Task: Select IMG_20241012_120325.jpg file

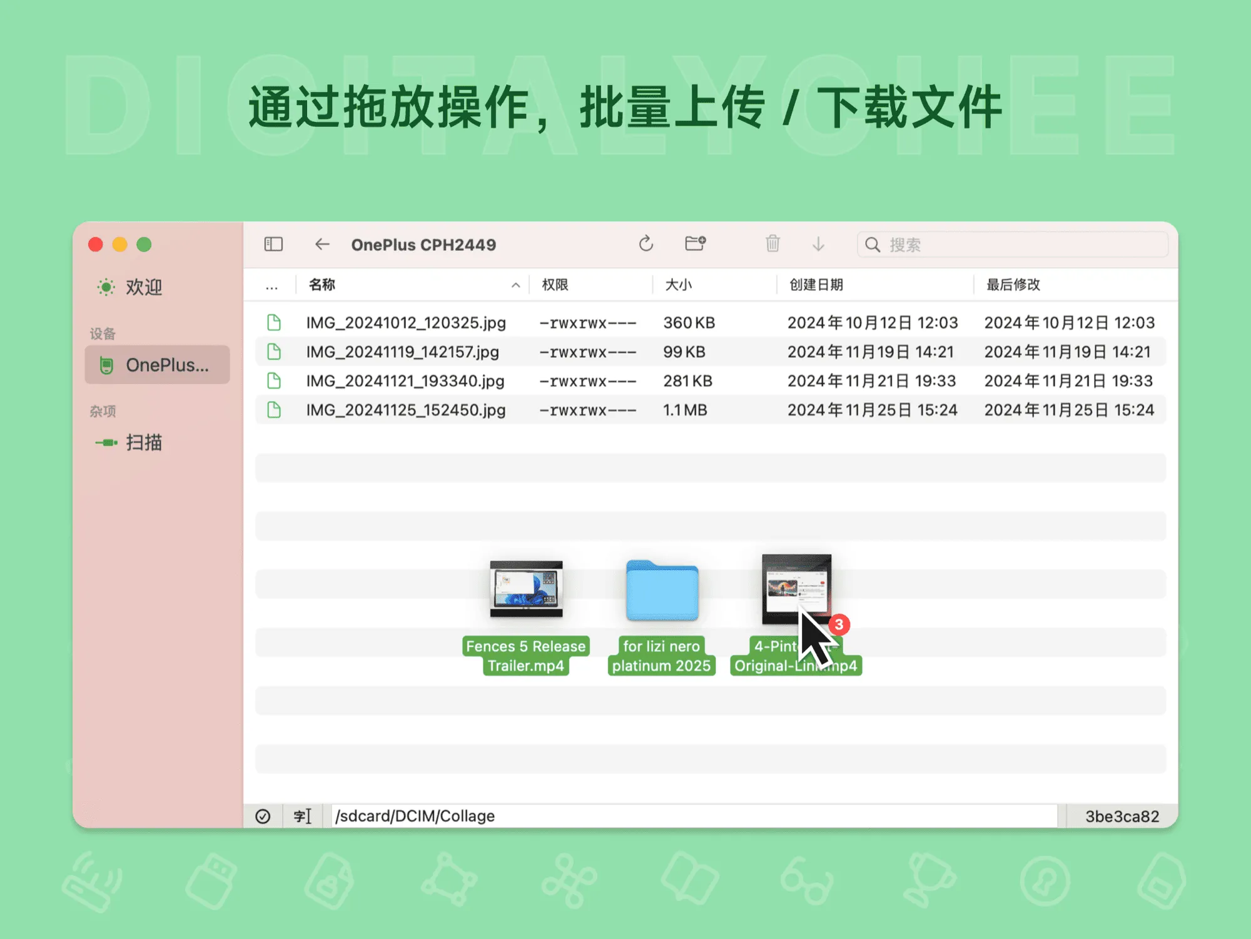Action: click(406, 323)
